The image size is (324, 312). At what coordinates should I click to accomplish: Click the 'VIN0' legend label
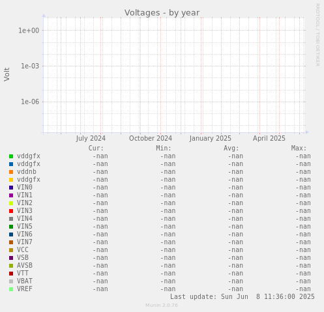point(25,188)
